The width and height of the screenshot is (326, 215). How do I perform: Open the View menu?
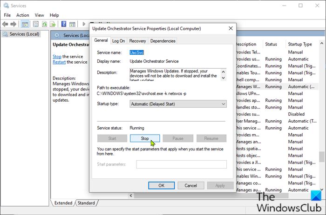pyautogui.click(x=39, y=15)
